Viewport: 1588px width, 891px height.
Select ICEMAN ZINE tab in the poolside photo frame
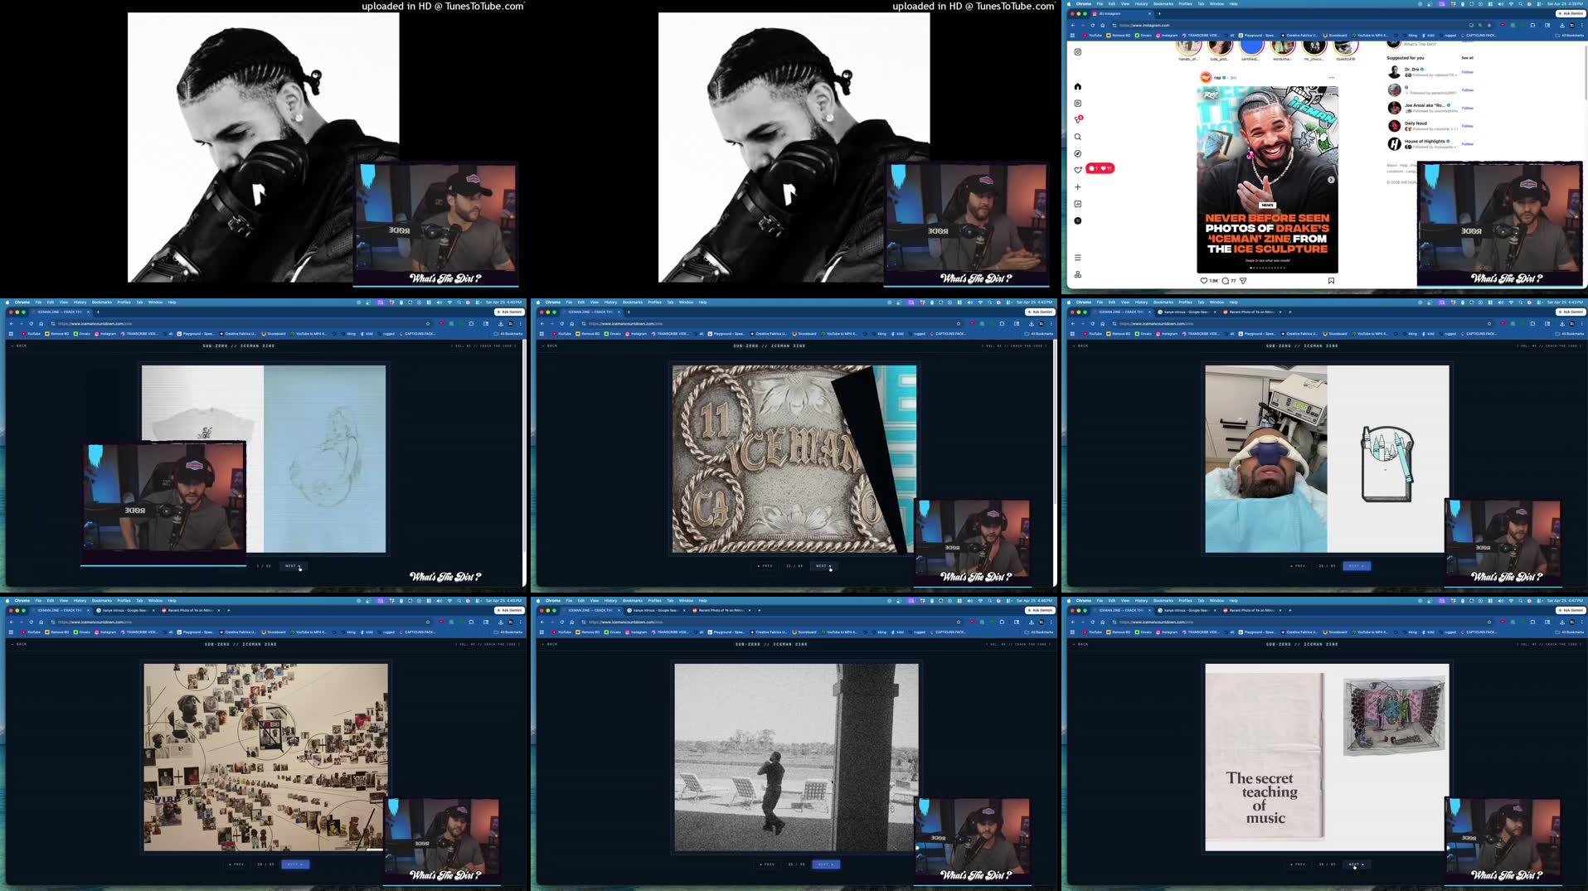click(x=590, y=610)
